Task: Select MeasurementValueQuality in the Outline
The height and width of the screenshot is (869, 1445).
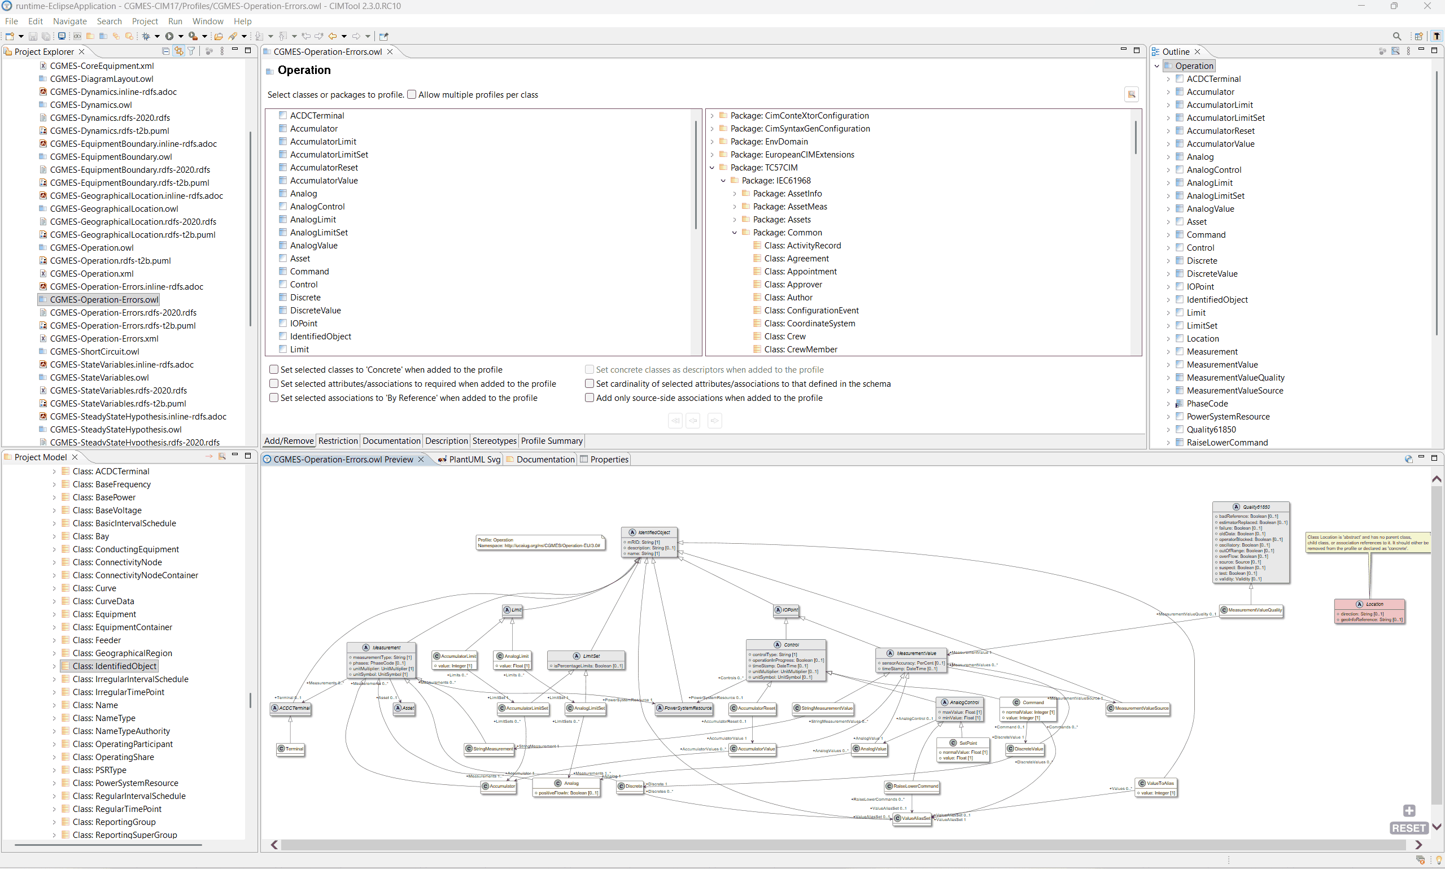Action: [1236, 378]
